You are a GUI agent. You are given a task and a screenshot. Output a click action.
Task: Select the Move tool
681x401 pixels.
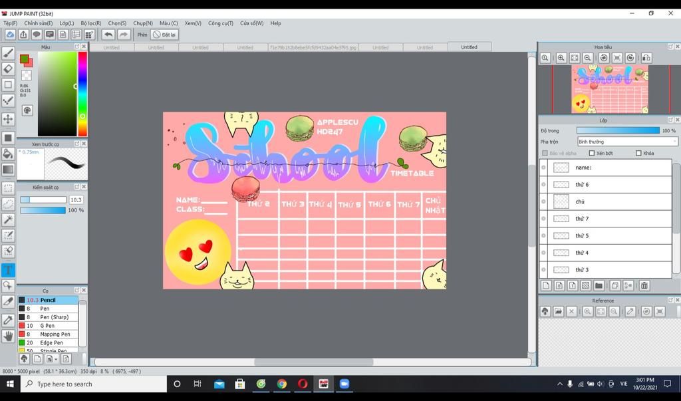[x=8, y=119]
